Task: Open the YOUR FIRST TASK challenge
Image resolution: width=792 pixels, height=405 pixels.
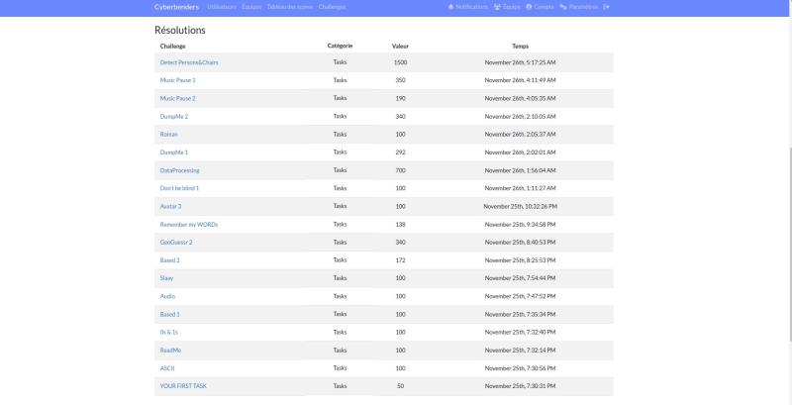Action: coord(183,385)
